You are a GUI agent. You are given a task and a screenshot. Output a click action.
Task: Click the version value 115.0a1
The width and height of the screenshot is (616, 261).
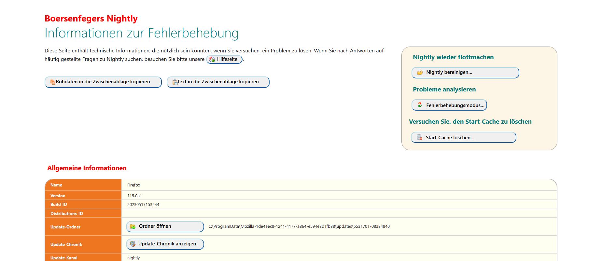[x=134, y=196]
